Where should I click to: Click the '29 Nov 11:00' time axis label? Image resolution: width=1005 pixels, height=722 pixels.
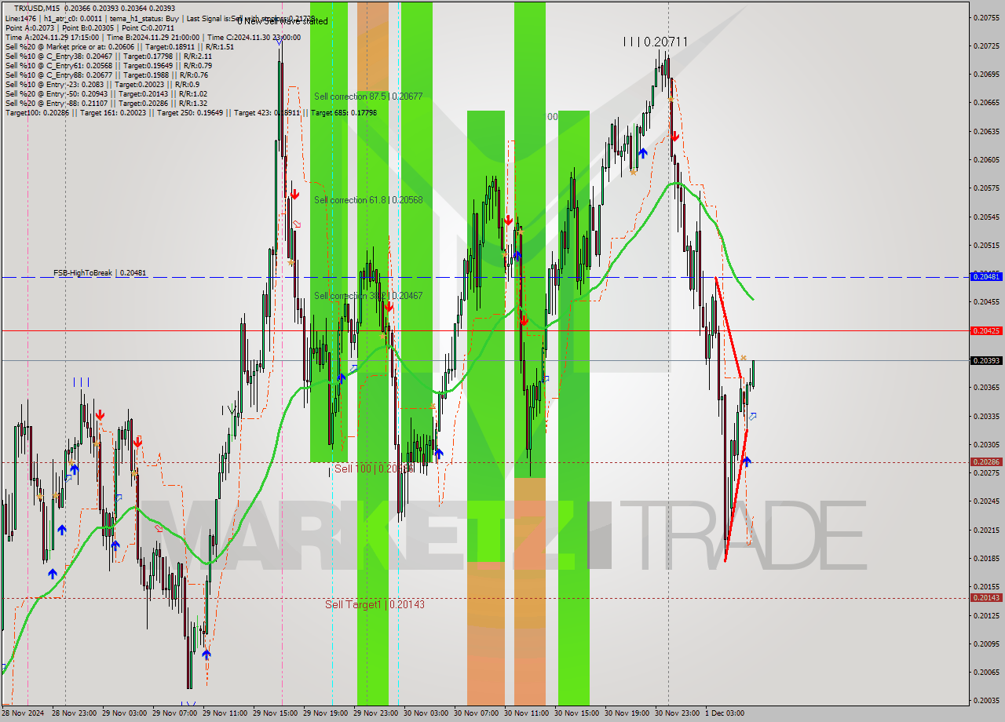tap(225, 713)
